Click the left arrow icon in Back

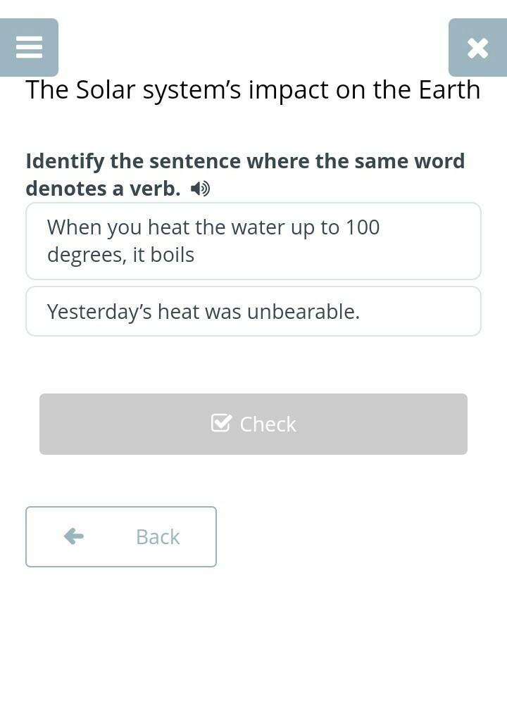click(74, 536)
